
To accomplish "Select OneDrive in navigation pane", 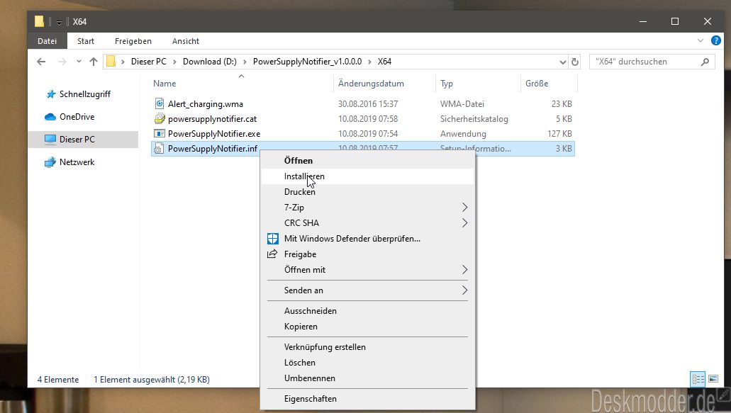I will tap(77, 117).
